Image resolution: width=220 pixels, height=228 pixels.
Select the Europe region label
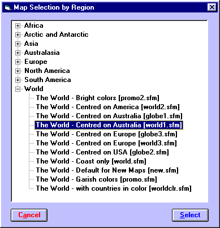36,62
